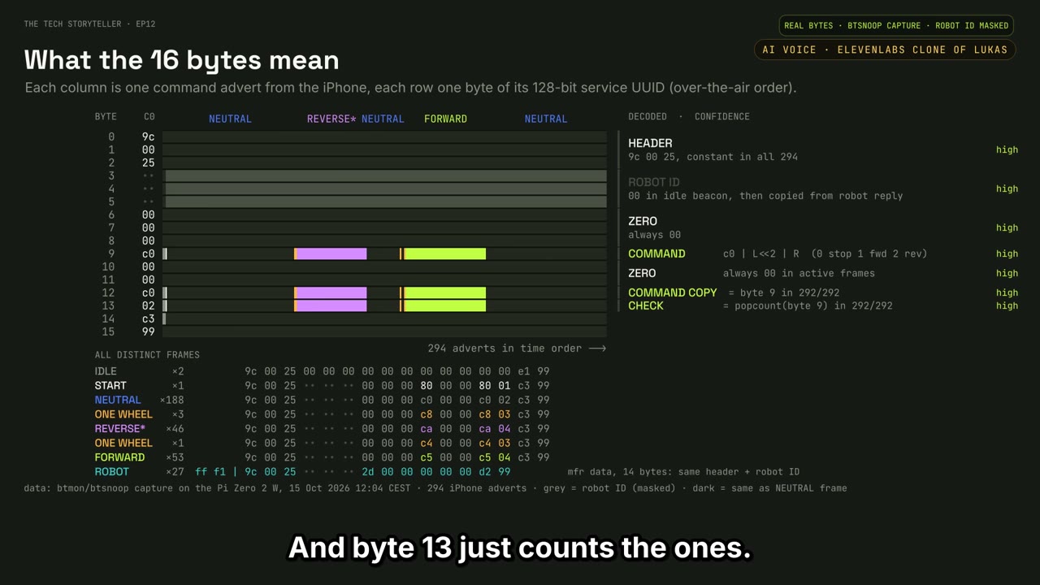
Task: Click the REVERSE* ×46 frame row label
Action: (120, 429)
